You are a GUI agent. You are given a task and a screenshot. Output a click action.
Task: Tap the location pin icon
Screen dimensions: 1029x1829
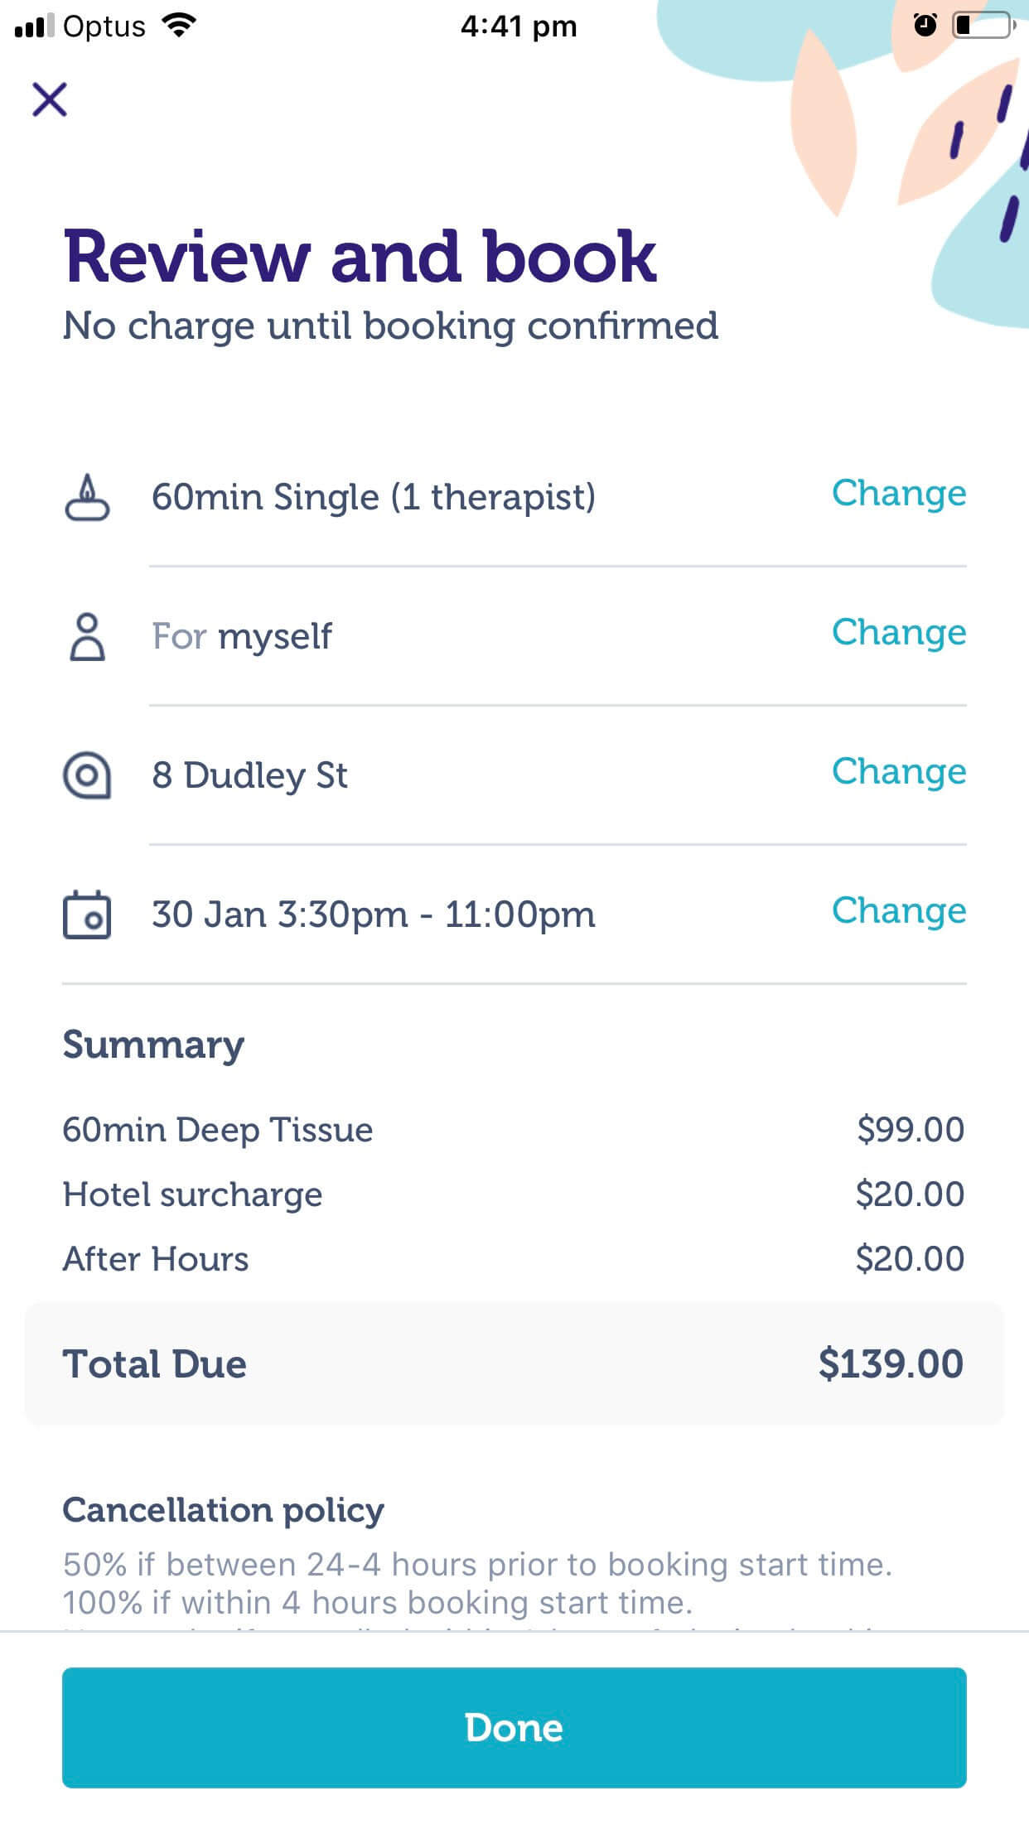[x=87, y=775]
